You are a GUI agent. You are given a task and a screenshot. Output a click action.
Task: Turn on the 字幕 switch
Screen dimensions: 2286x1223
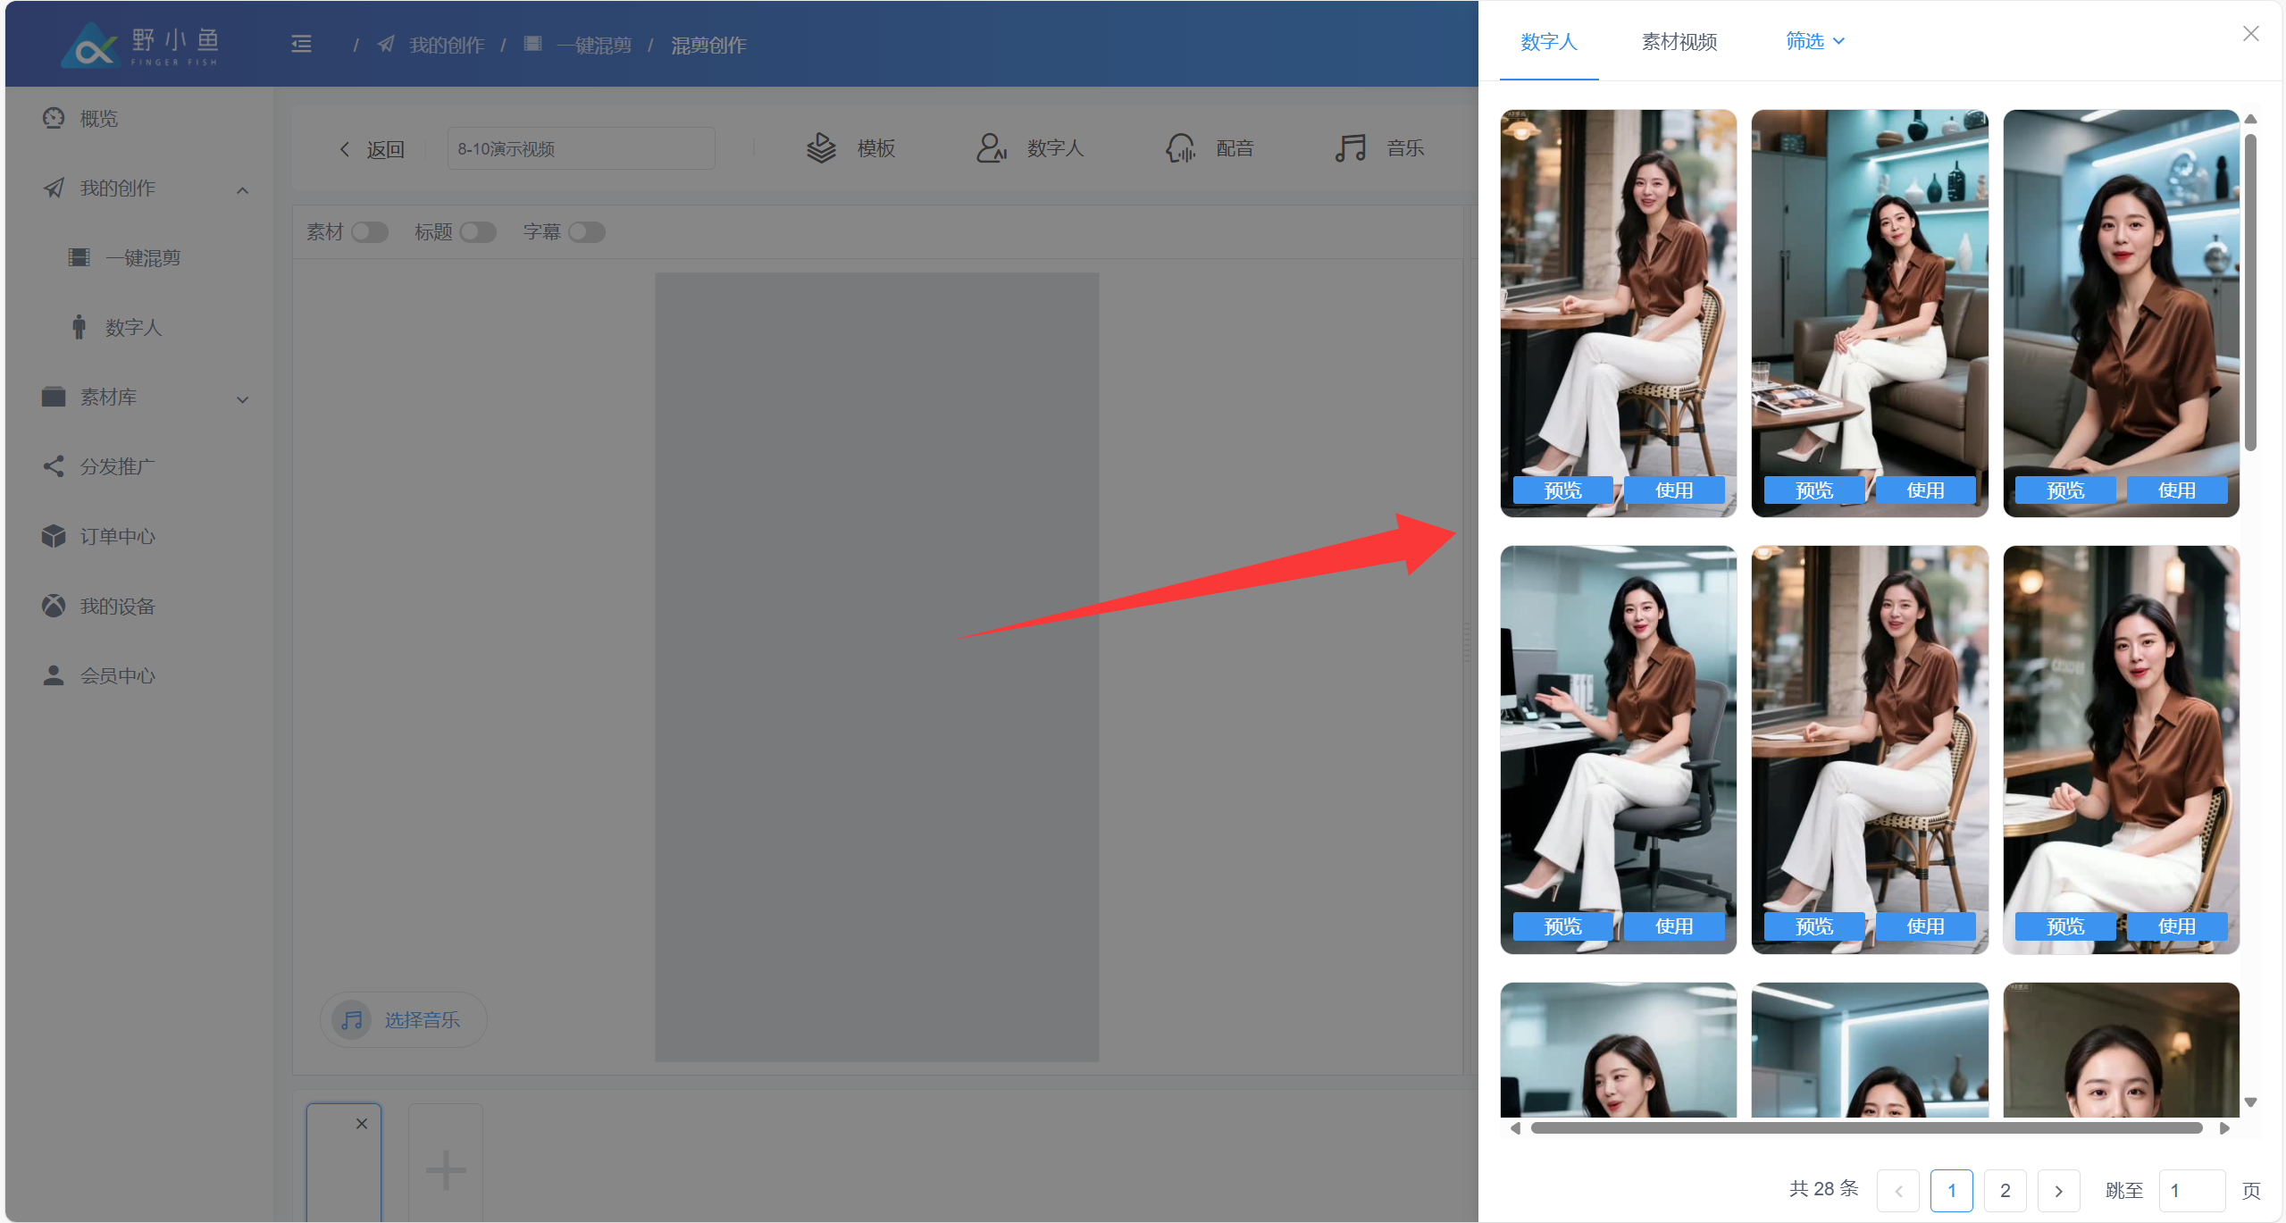click(587, 232)
